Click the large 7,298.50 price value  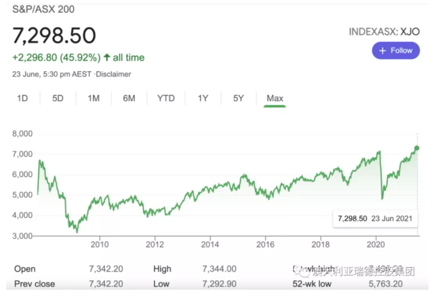54,36
